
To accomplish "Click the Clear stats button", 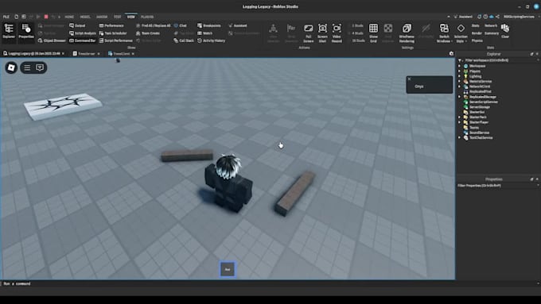I will [x=505, y=31].
